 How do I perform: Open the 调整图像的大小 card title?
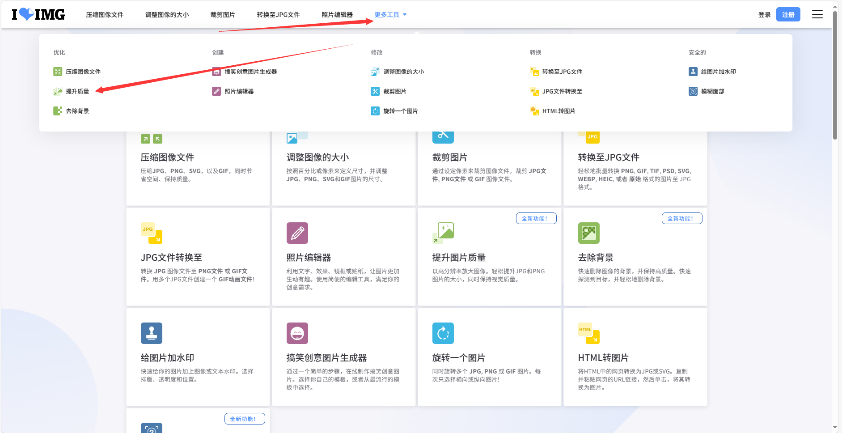click(x=317, y=157)
